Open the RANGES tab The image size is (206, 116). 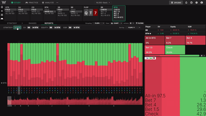click(x=32, y=23)
